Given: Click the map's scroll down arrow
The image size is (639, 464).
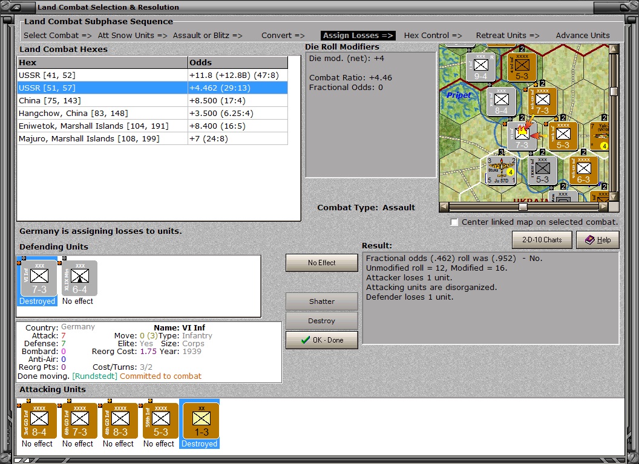Looking at the screenshot, I should click(614, 197).
